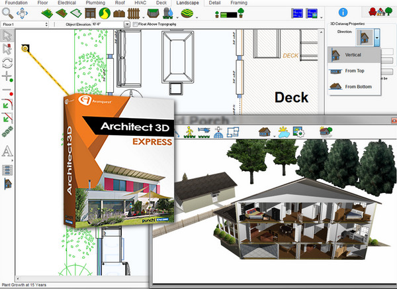Image resolution: width=397 pixels, height=289 pixels.
Task: Open the sun and cloud lighting settings
Action: (x=284, y=132)
